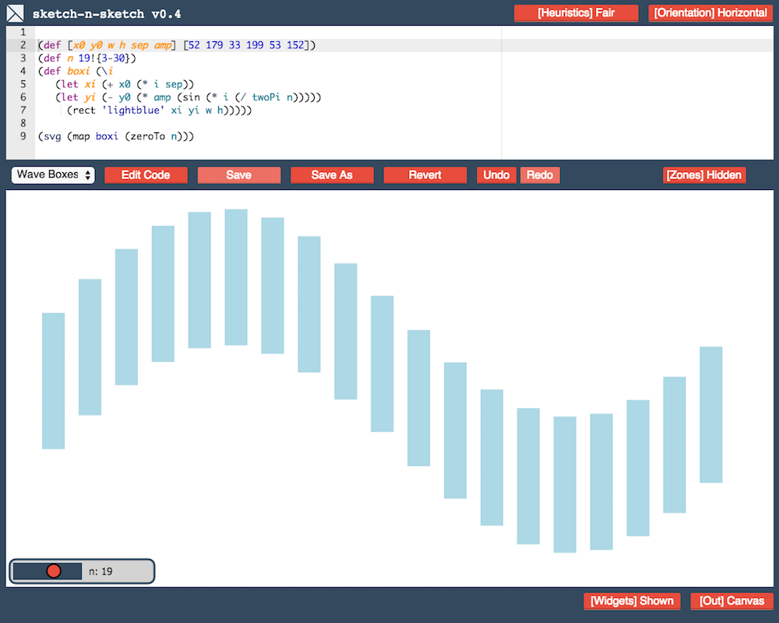The image size is (779, 623).
Task: Revert the code changes
Action: [425, 175]
